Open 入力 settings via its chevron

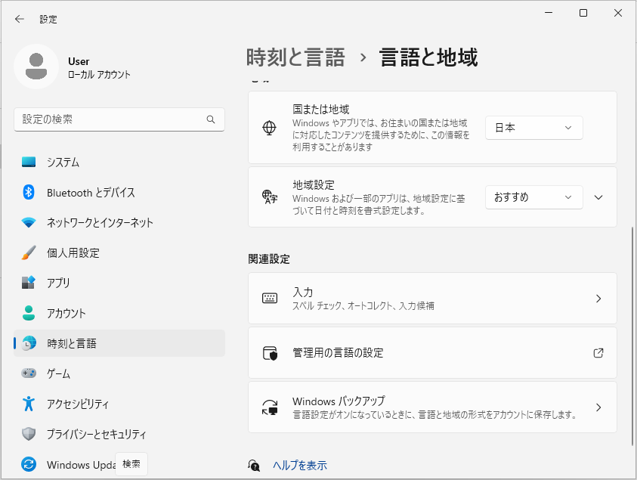[598, 299]
